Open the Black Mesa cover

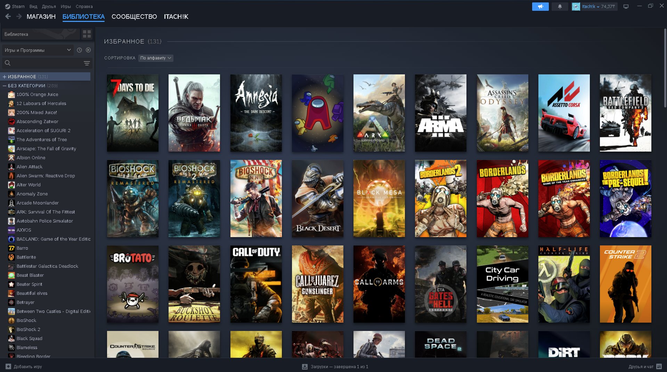379,199
